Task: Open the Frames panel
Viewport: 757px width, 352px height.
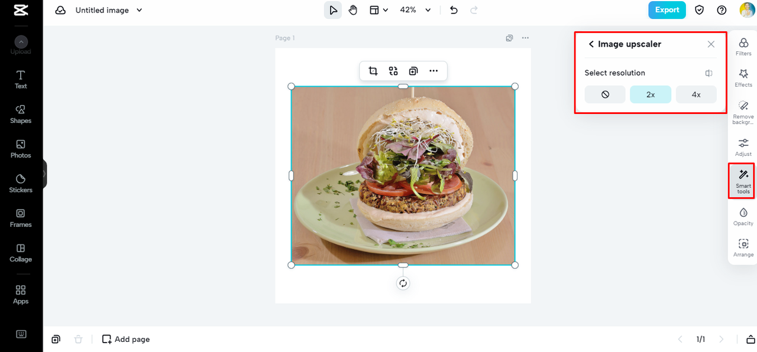Action: (21, 219)
